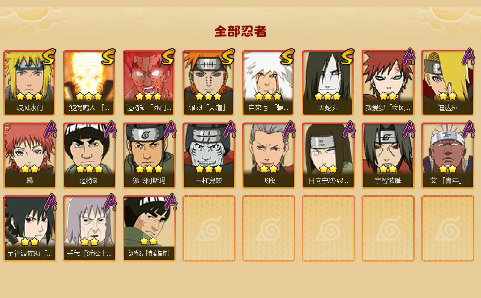The height and width of the screenshot is (298, 481).
Task: Click the 迈特凯「青春爆炸」 card
Action: (149, 228)
